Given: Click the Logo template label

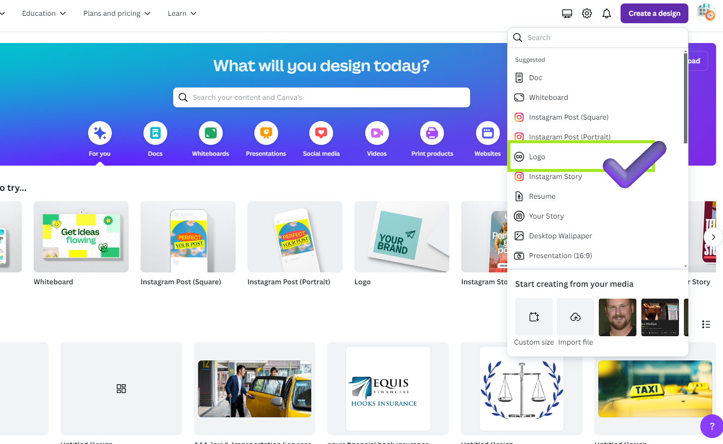Looking at the screenshot, I should (362, 282).
